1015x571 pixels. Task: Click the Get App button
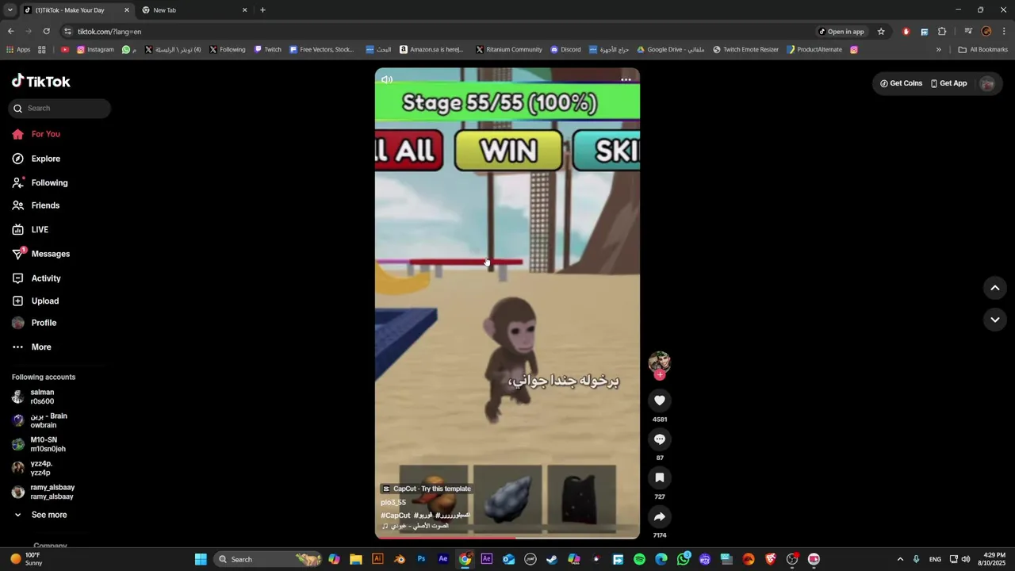948,83
